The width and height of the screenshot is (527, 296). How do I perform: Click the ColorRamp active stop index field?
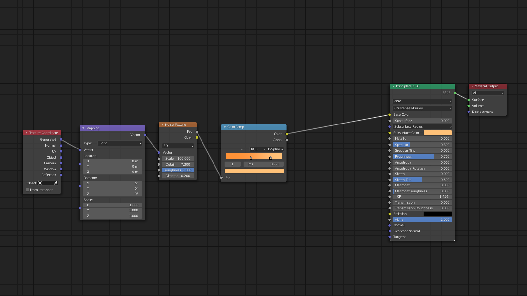(x=232, y=164)
